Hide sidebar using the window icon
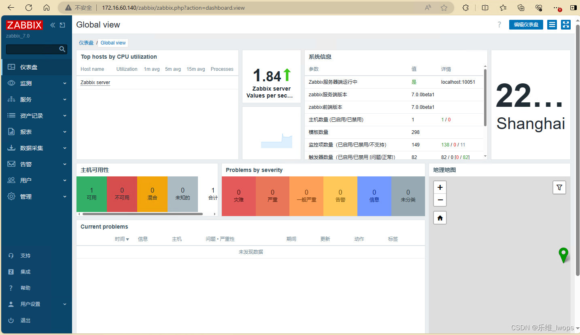This screenshot has width=580, height=335. [62, 25]
